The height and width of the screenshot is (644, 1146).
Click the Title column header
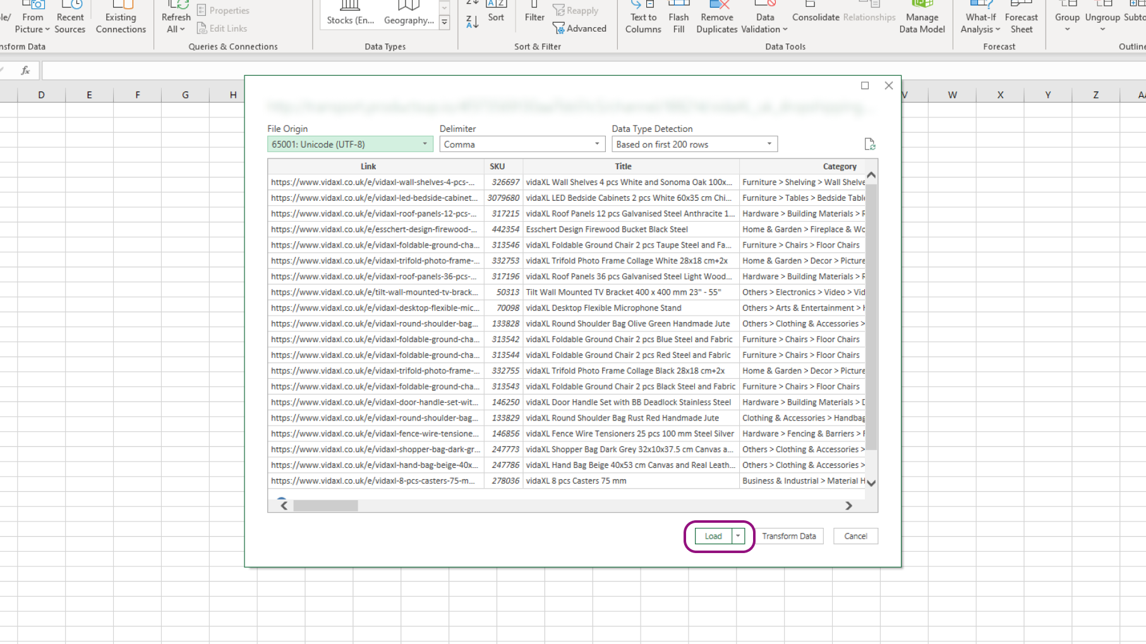tap(624, 166)
